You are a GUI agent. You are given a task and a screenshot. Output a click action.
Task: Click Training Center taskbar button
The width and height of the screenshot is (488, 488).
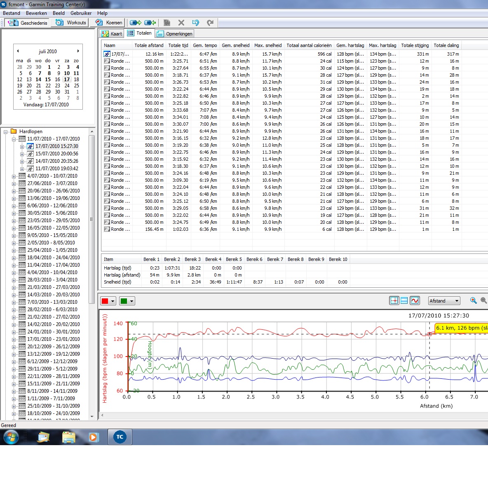pyautogui.click(x=120, y=437)
